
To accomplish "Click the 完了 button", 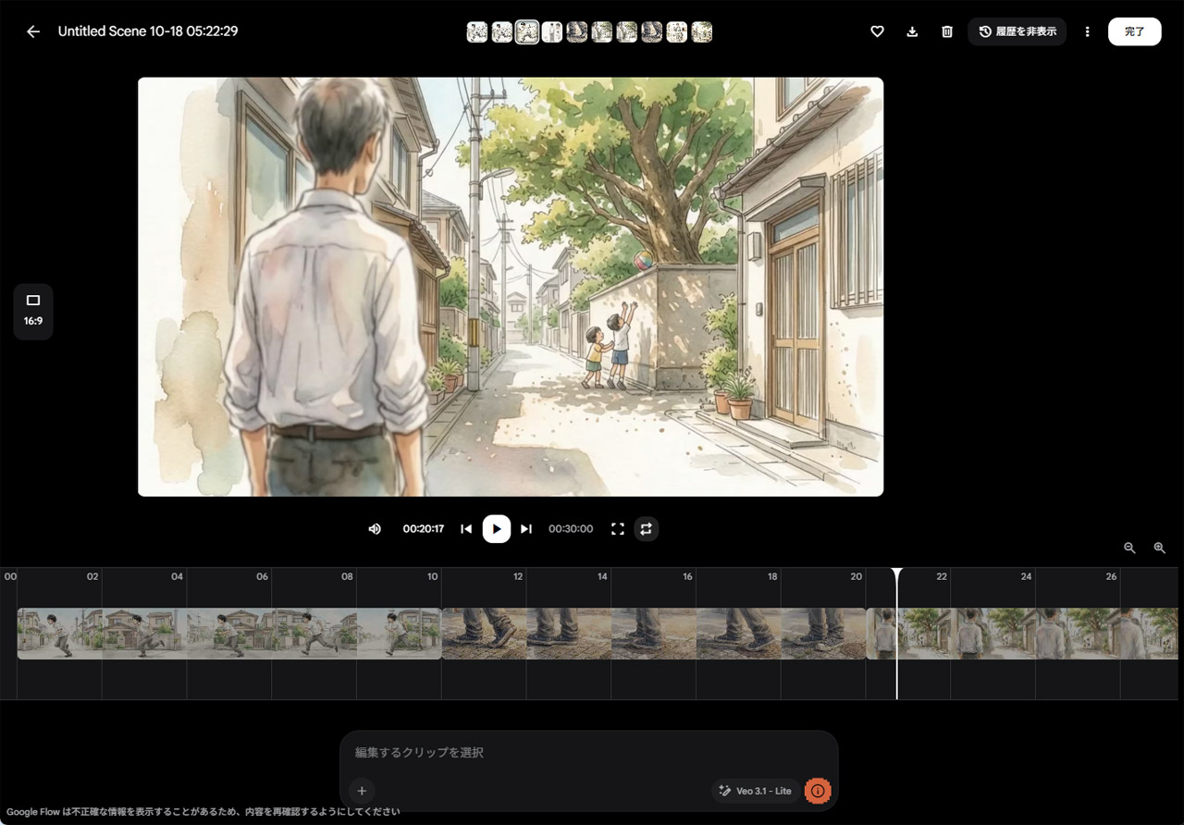I will (x=1135, y=31).
